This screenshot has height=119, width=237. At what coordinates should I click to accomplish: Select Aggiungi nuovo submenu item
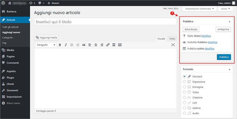tap(11, 32)
